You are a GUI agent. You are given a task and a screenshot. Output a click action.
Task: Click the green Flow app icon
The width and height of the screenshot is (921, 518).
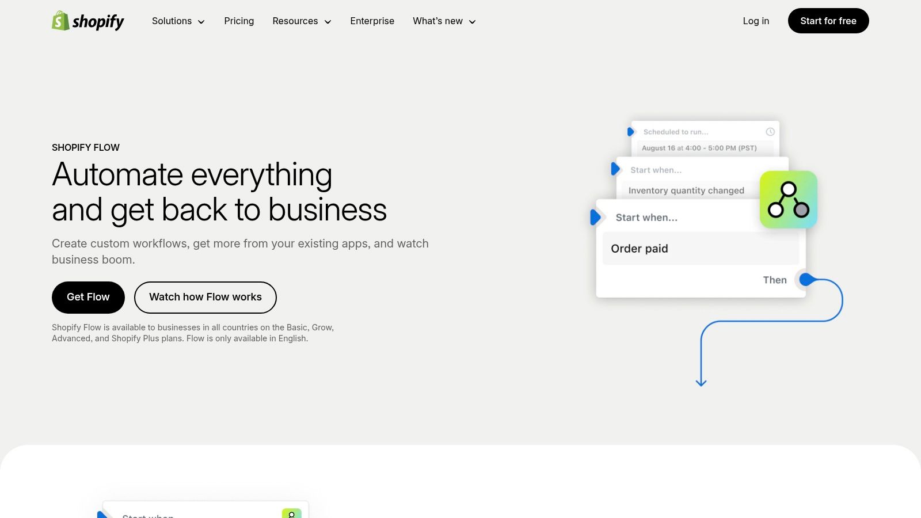pos(789,199)
